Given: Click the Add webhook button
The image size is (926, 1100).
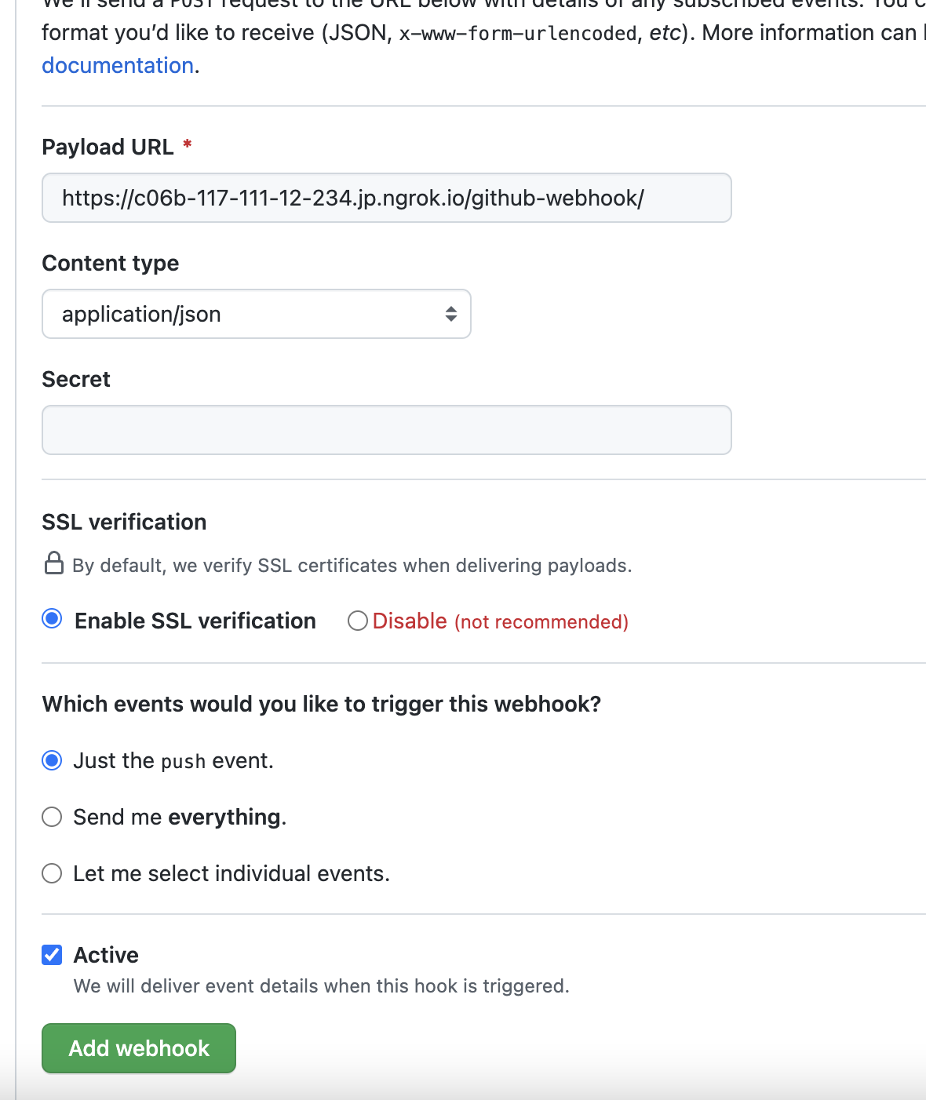Looking at the screenshot, I should tap(139, 1048).
